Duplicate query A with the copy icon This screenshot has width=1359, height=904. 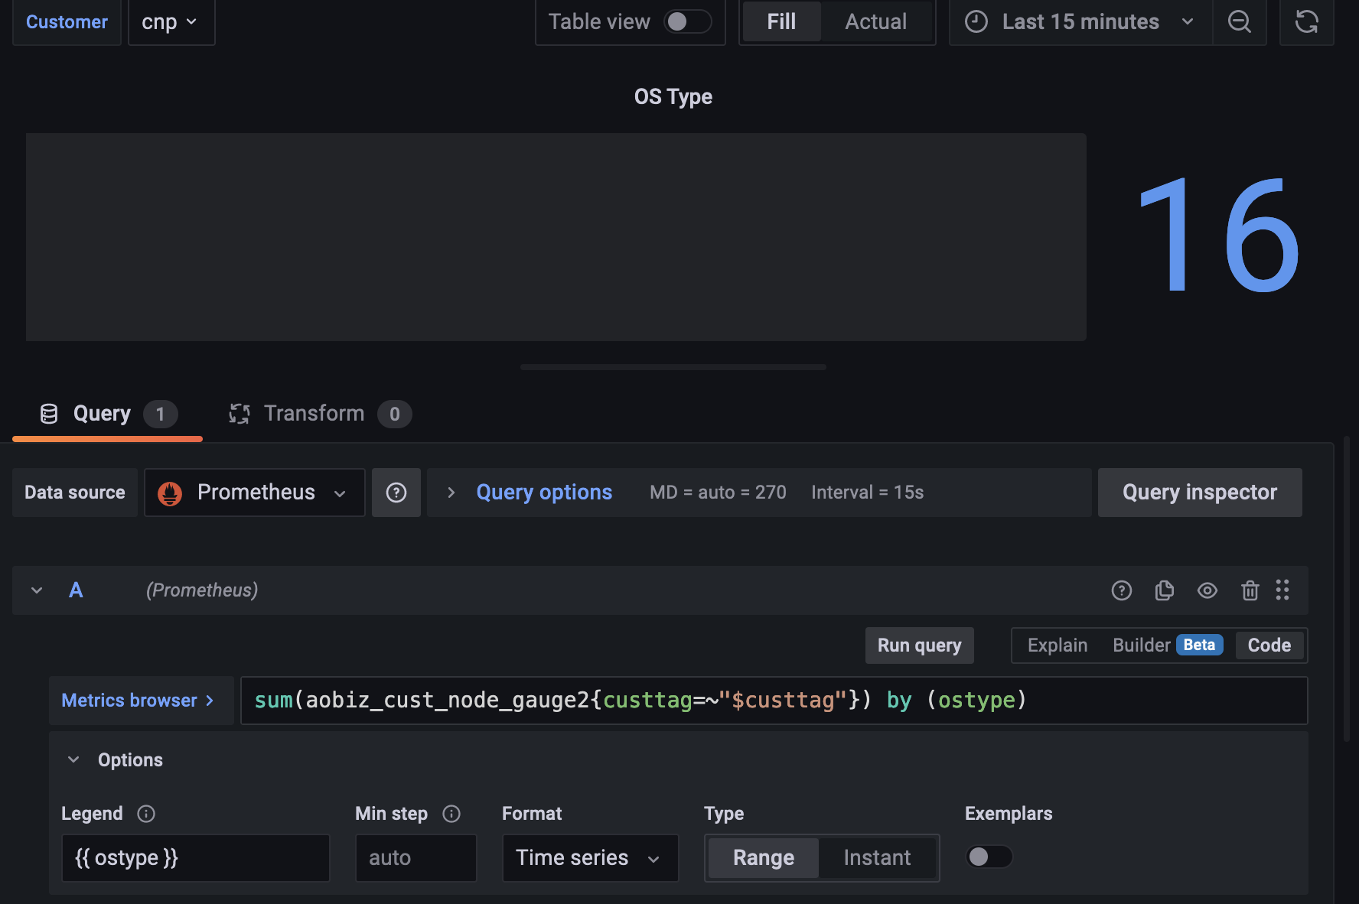1164,590
